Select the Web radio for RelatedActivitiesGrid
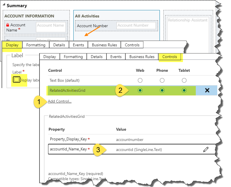Image resolution: width=231 pixels, height=187 pixels. [140, 90]
